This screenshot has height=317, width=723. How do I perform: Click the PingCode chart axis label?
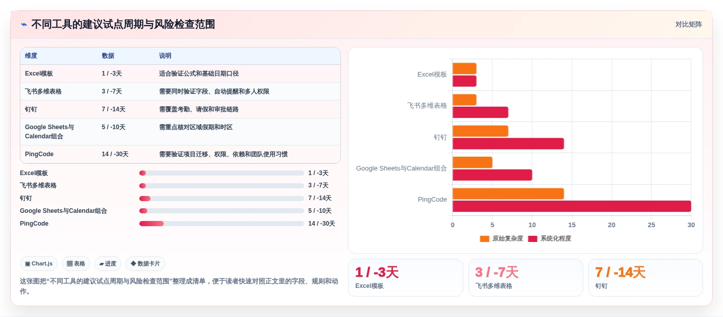[x=432, y=200]
